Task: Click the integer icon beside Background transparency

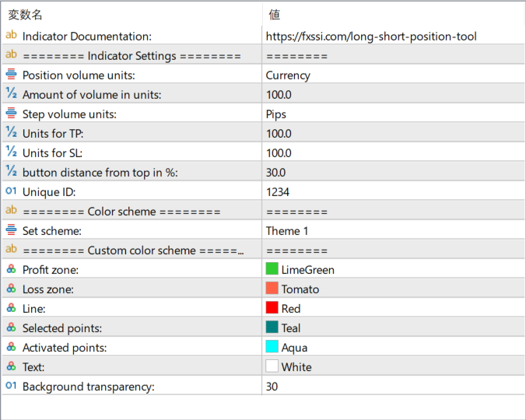Action: pos(11,386)
